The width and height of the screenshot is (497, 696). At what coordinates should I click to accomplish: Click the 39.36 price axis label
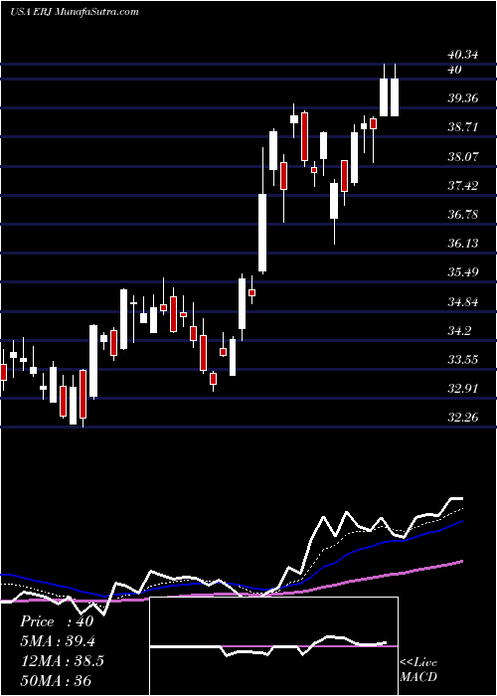tap(463, 98)
